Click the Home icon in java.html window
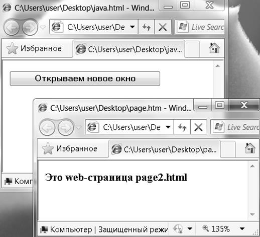 [x=214, y=48]
